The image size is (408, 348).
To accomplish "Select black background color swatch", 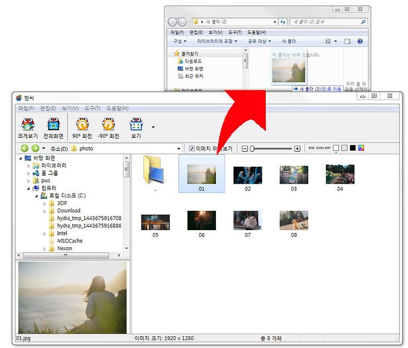I will [x=352, y=148].
